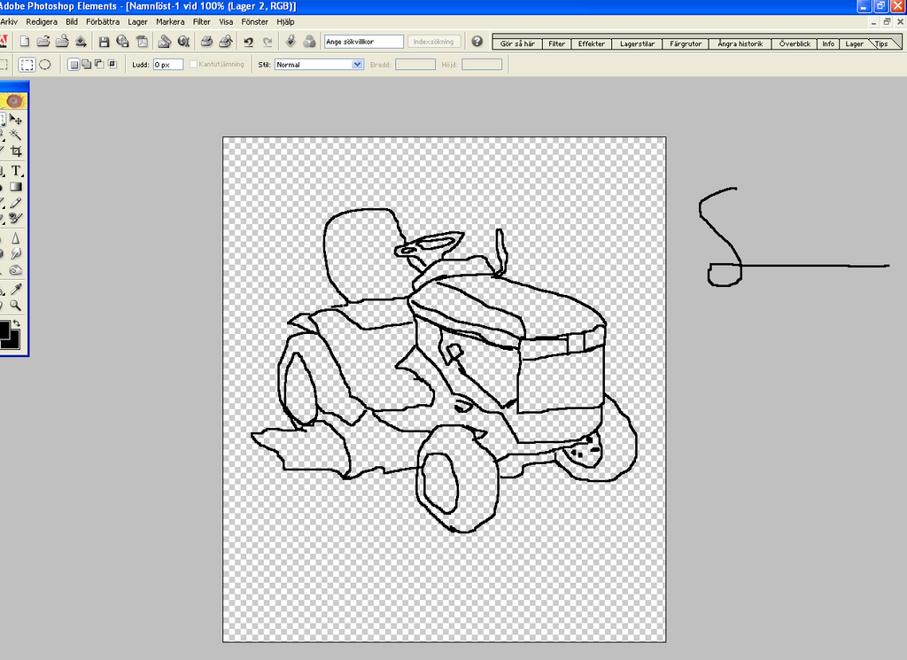Open the Quick Fix lightning icon
The height and width of the screenshot is (660, 907).
(x=291, y=42)
